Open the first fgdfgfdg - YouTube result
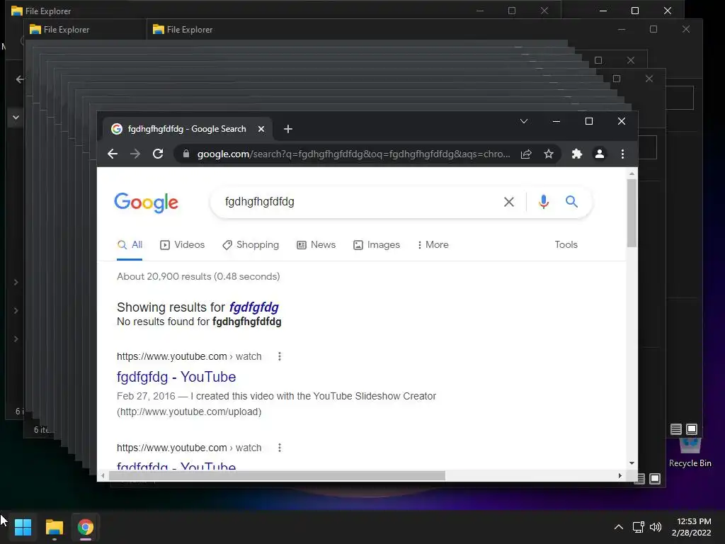The height and width of the screenshot is (544, 725). pos(176,377)
